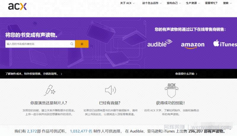Click the arrow after 分销选项等

(x=61, y=74)
